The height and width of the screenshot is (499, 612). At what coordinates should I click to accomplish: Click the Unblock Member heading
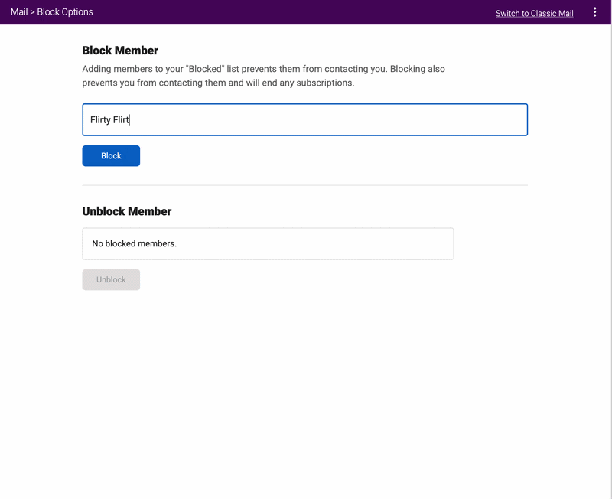point(127,211)
